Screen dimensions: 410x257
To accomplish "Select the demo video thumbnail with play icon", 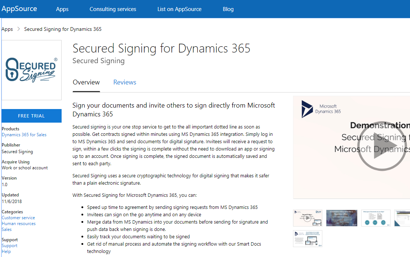I will click(x=307, y=218).
